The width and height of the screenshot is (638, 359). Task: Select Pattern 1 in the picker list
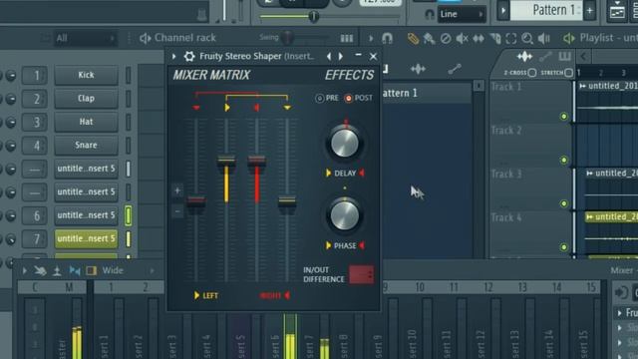click(426, 93)
